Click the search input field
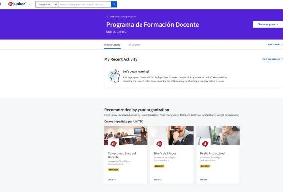The image size is (283, 192). point(84,4)
